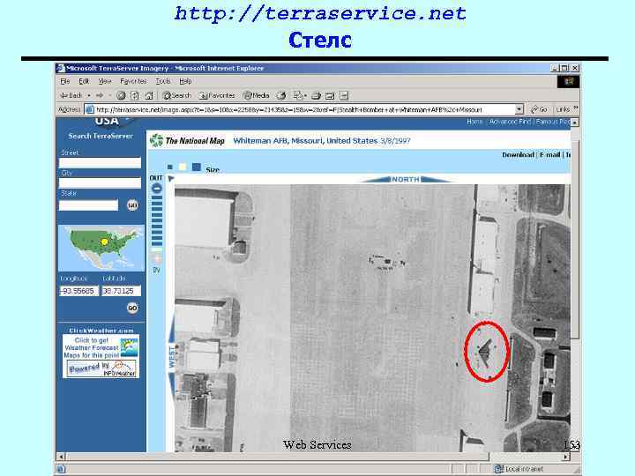Click the Refresh page toolbar icon
This screenshot has width=635, height=476.
click(134, 95)
